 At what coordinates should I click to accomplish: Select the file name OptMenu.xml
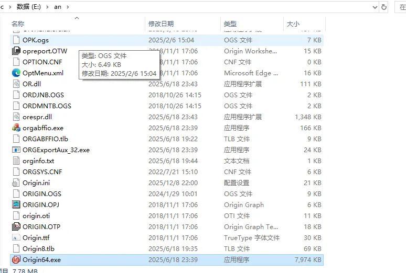43,73
